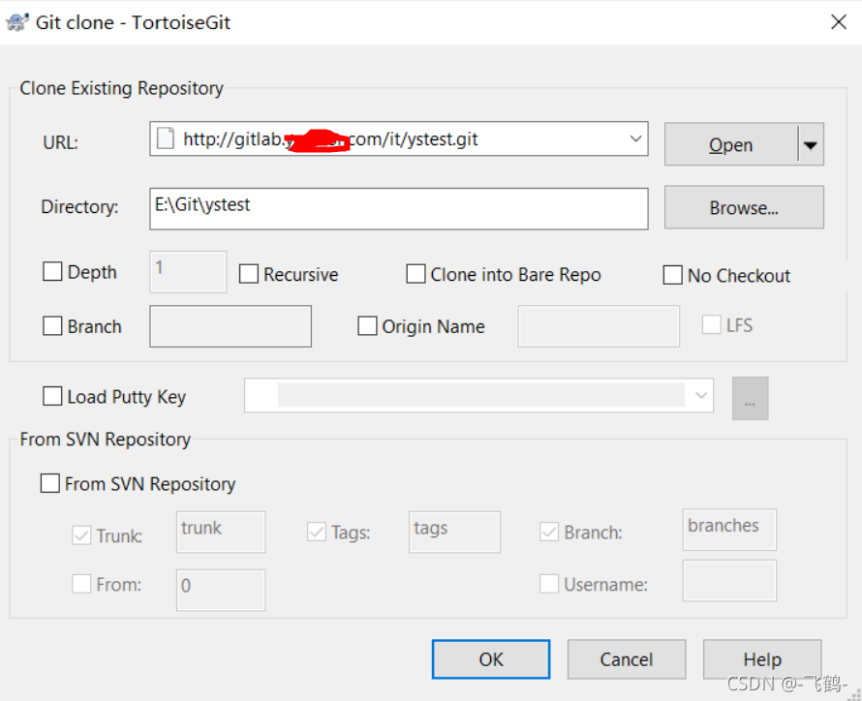Viewport: 862px width, 701px height.
Task: Expand the URL history dropdown arrow
Action: pyautogui.click(x=635, y=138)
